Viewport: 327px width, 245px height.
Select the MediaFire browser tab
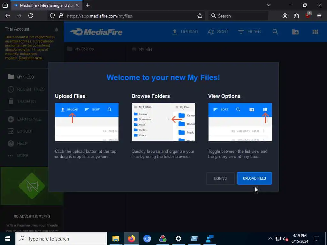47,5
